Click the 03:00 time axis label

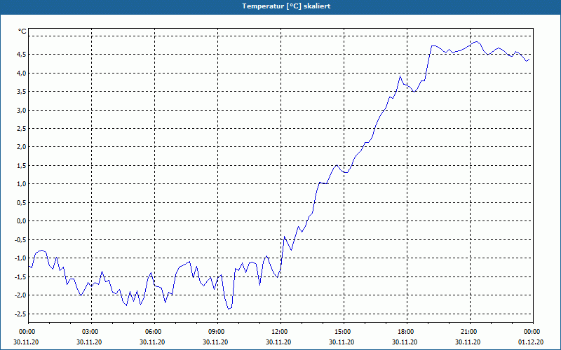91,332
